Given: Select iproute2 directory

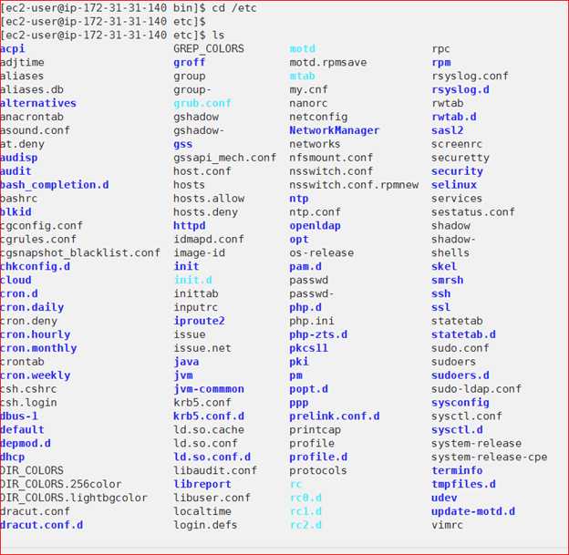Looking at the screenshot, I should 199,321.
